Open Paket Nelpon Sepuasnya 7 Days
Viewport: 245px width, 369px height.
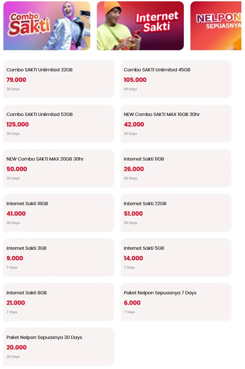click(x=176, y=302)
